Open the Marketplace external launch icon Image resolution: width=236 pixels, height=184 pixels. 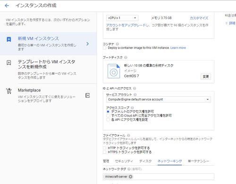88,95
